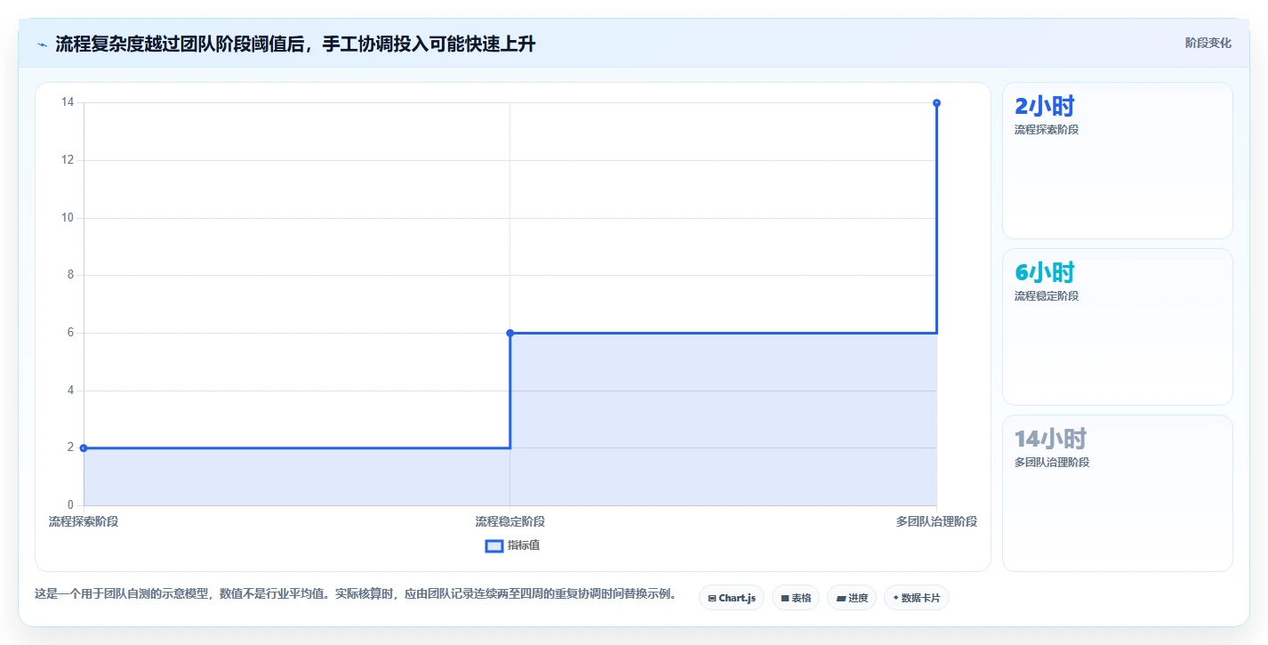Click the y-axis value 10
Image resolution: width=1268 pixels, height=645 pixels.
coord(68,218)
